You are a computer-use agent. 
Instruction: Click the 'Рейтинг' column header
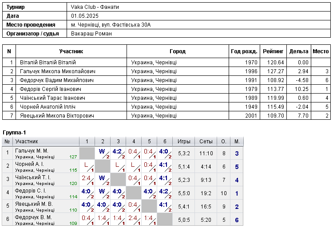click(x=273, y=51)
